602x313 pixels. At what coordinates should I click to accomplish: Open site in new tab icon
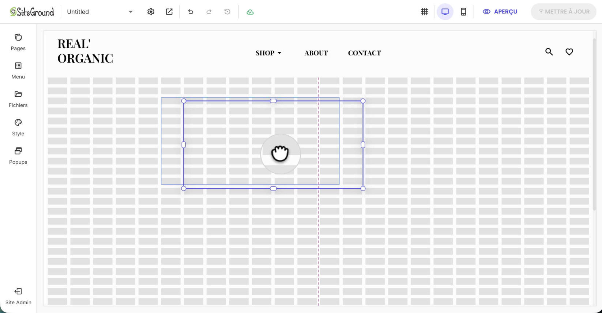point(169,12)
